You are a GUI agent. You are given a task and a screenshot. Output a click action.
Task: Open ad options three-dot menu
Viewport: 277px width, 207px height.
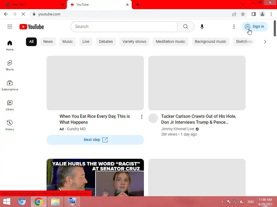coord(142,117)
